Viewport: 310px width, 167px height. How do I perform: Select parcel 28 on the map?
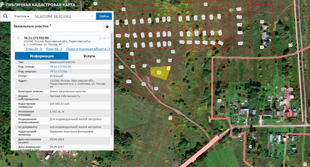[x=282, y=103]
